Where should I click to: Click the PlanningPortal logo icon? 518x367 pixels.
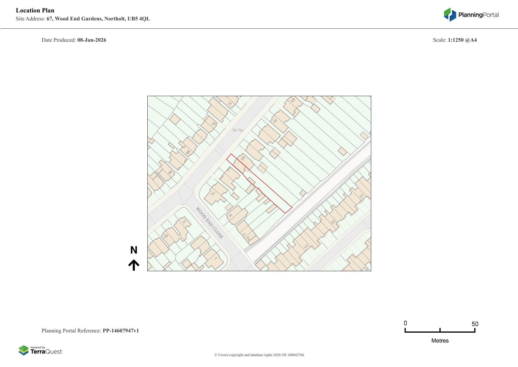(x=450, y=14)
